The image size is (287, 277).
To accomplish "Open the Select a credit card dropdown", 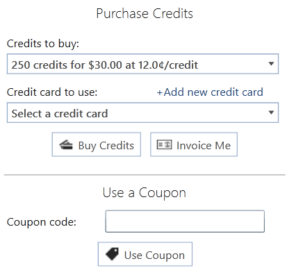I will pos(142,112).
